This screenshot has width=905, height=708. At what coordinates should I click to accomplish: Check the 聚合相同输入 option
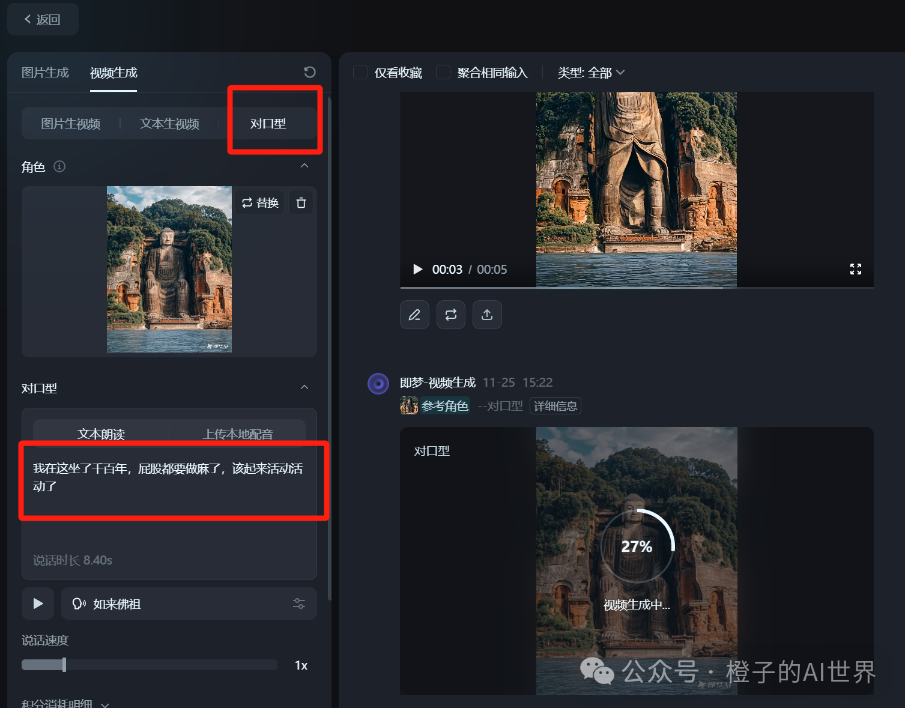click(x=443, y=71)
